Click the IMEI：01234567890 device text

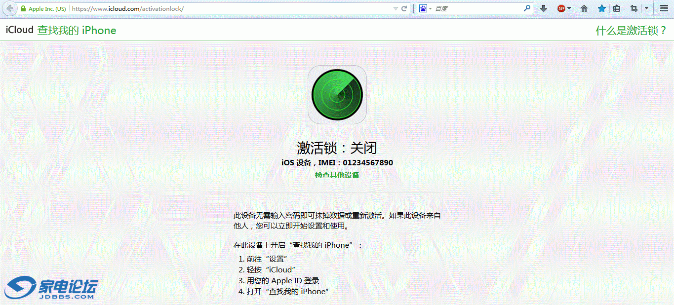[x=356, y=162]
